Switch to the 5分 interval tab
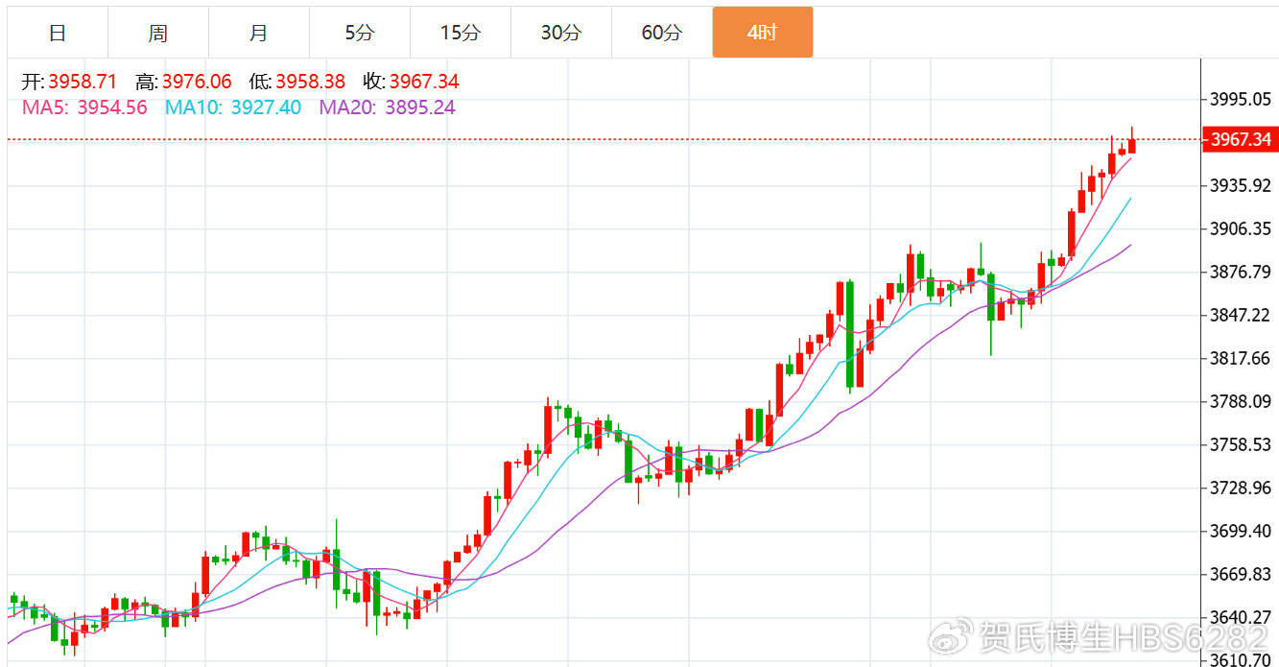The image size is (1279, 667). pos(360,33)
